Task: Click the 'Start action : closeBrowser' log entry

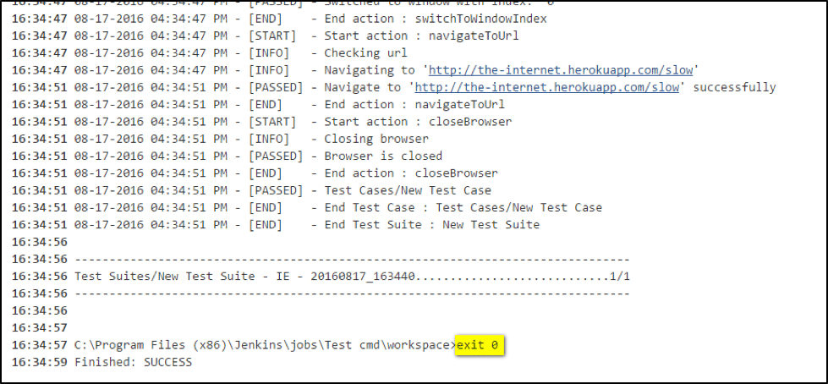Action: pyautogui.click(x=418, y=122)
